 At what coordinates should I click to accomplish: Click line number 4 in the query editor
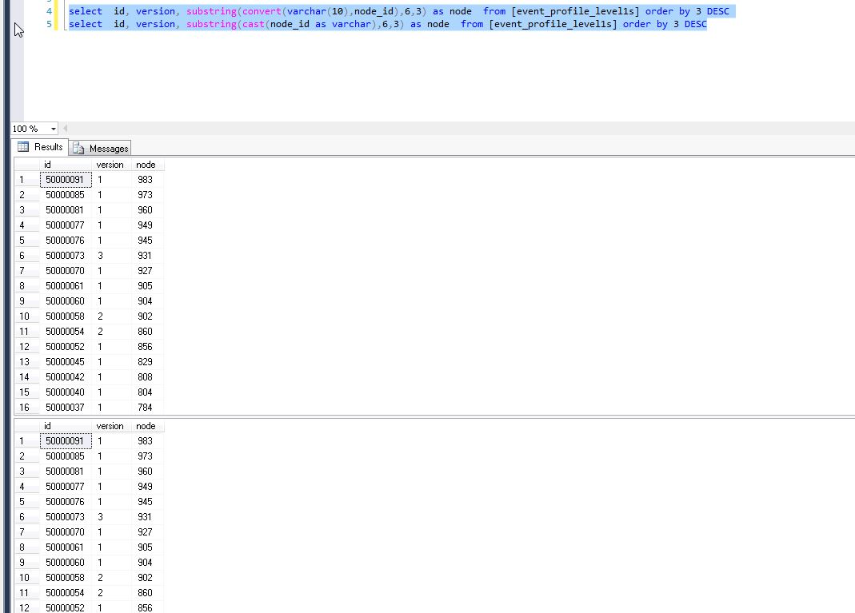point(49,11)
